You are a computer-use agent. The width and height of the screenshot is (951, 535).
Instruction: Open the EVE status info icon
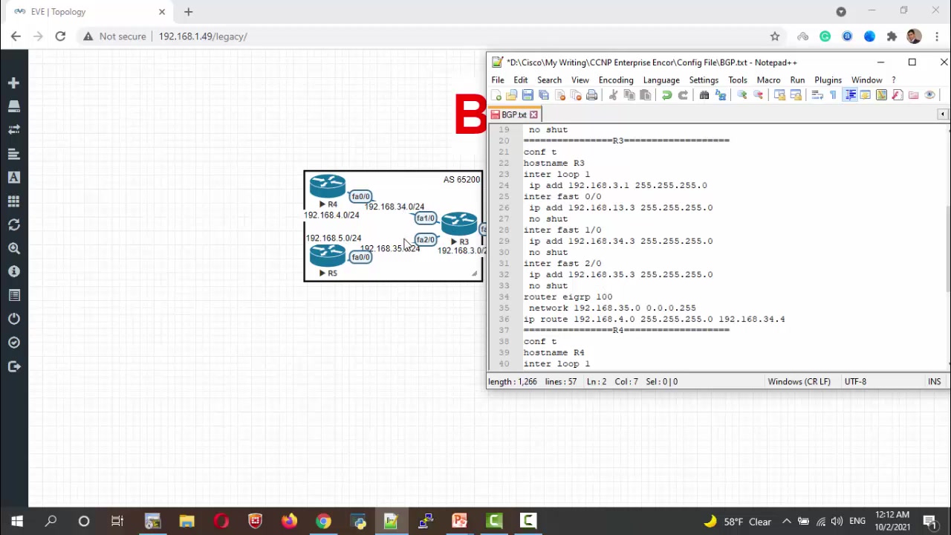13,272
